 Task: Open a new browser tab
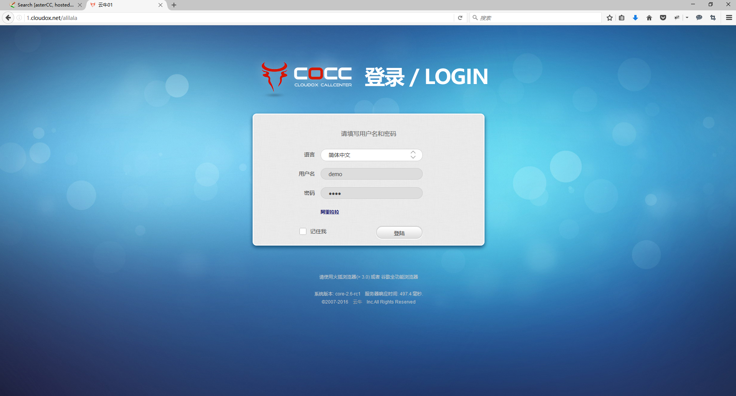[174, 5]
